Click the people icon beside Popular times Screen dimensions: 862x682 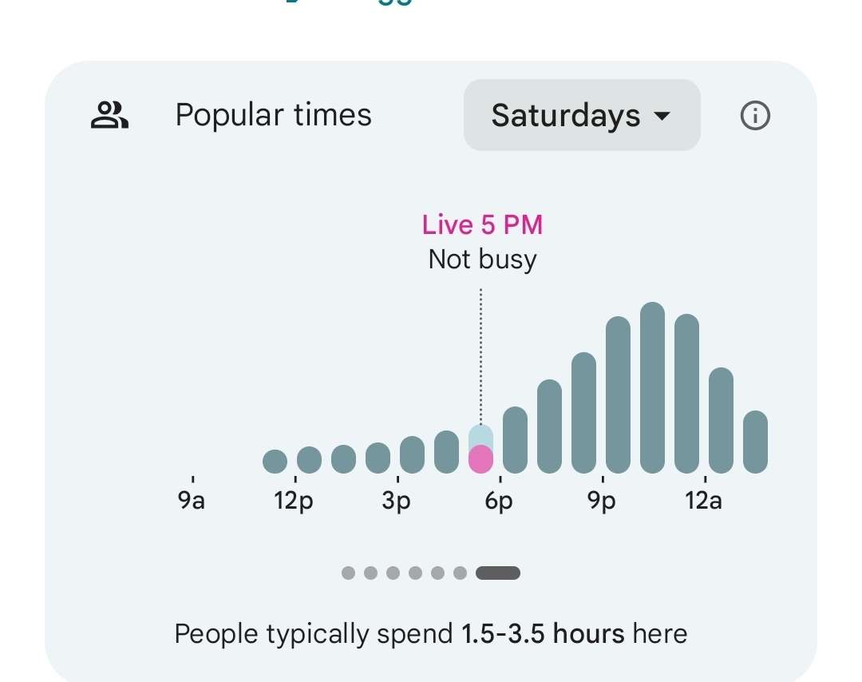109,116
